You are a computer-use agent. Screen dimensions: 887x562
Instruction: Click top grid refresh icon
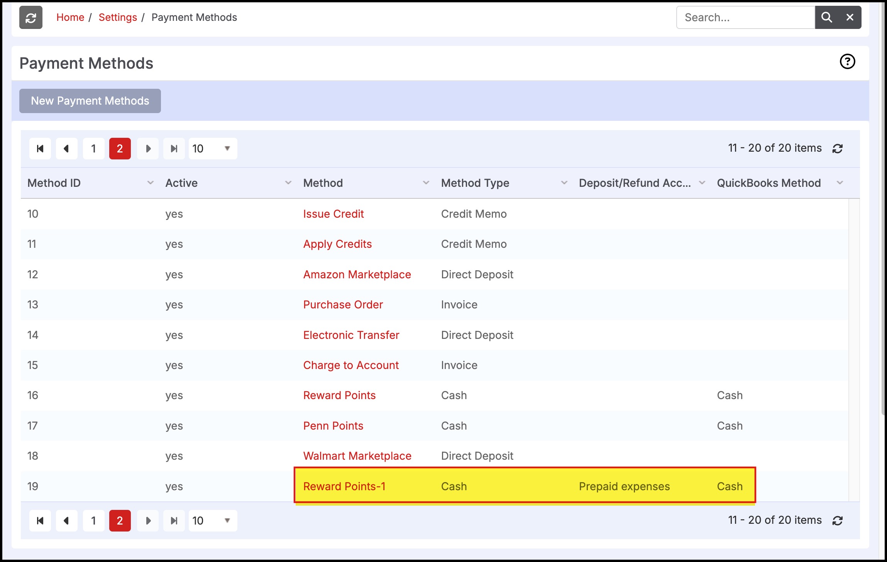837,149
